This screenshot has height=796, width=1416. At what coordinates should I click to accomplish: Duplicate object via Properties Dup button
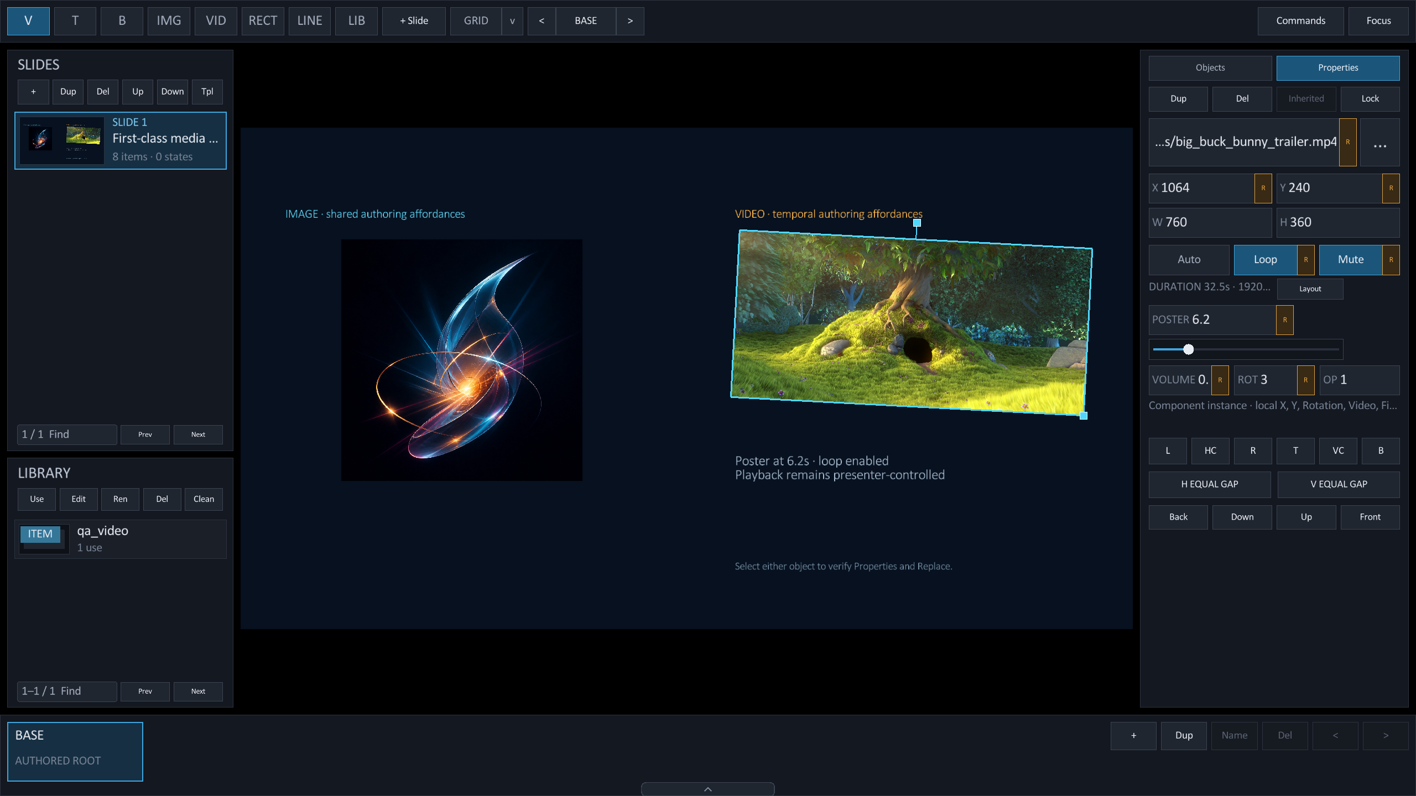(x=1178, y=99)
